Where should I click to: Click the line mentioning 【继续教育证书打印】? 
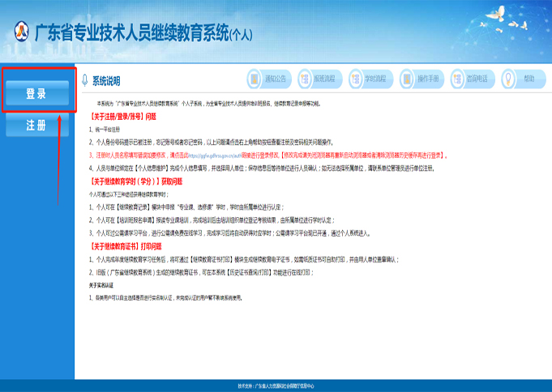[x=244, y=260]
